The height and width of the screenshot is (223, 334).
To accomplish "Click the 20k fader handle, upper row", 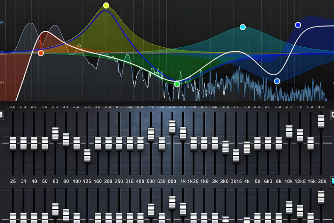I will pos(321,121).
